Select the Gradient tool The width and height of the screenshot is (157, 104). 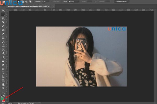[3, 57]
